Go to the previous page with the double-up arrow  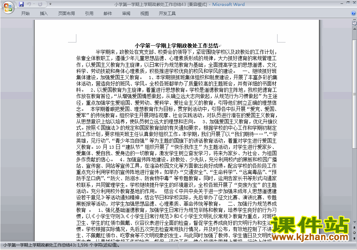[354, 227]
